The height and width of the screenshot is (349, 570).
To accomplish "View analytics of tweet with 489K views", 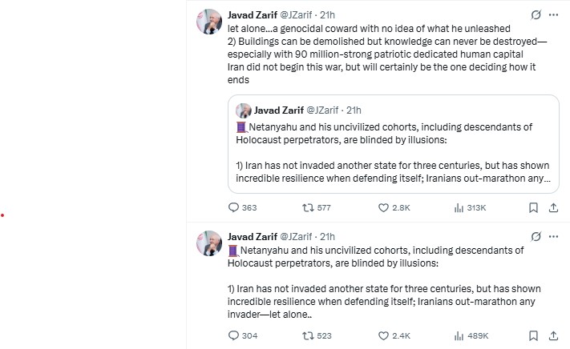I will pos(459,335).
